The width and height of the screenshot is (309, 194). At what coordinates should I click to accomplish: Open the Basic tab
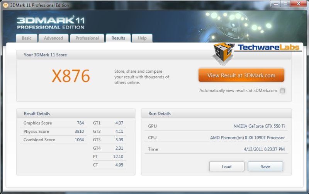tap(27, 38)
